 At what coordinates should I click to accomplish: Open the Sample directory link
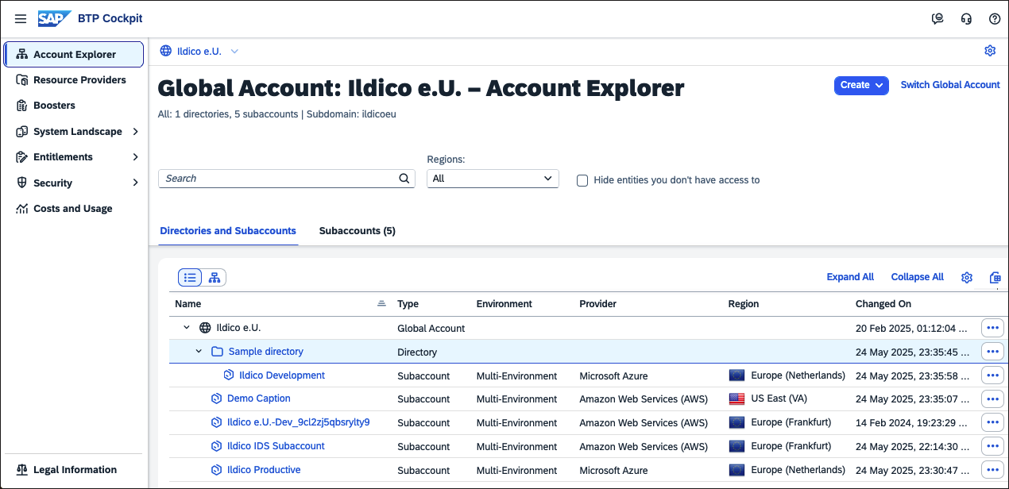[x=266, y=352]
